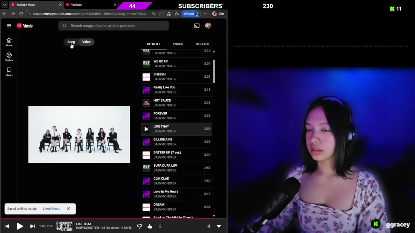Viewport: 415px width, 233px height.
Task: Click the HOT SAUCE album art thumbnail
Action: tap(146, 103)
